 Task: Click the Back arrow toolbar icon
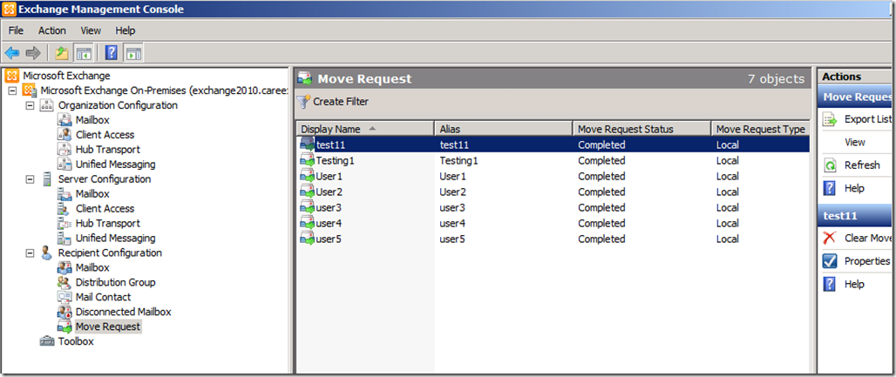click(x=12, y=53)
